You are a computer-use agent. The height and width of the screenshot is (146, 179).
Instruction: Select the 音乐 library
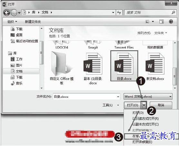pos(16,83)
